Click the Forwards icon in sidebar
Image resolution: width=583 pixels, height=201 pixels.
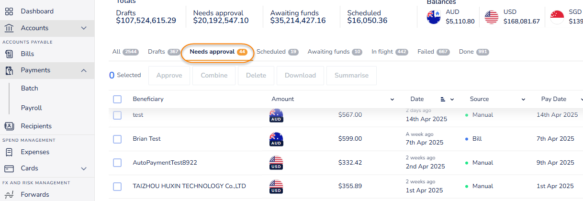[9, 195]
